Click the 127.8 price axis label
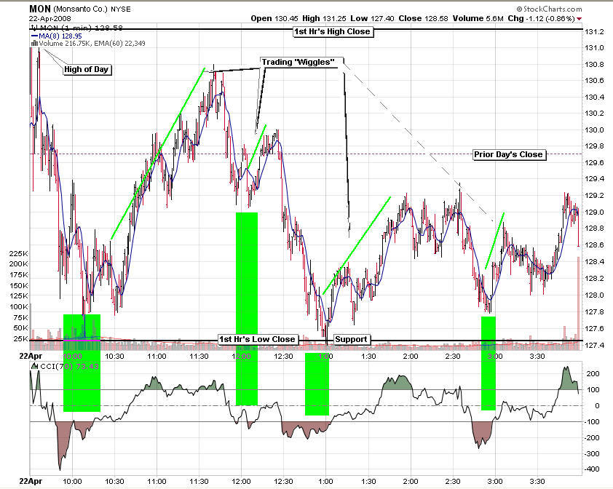This screenshot has width=613, height=489. (594, 312)
